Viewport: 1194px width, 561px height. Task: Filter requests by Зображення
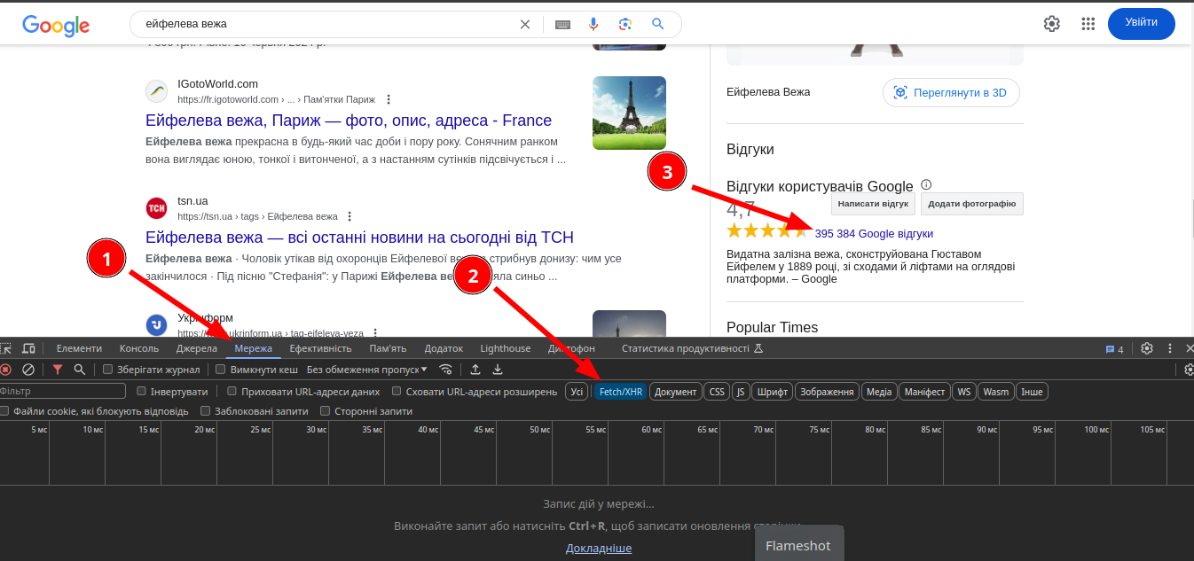[x=828, y=391]
